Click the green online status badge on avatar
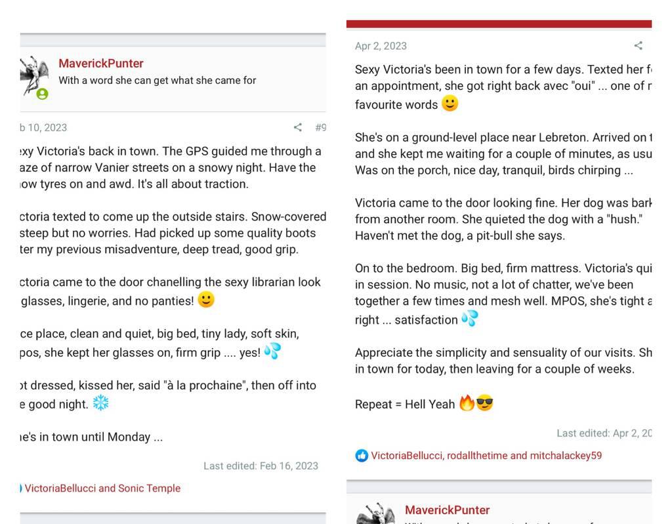 tap(42, 94)
